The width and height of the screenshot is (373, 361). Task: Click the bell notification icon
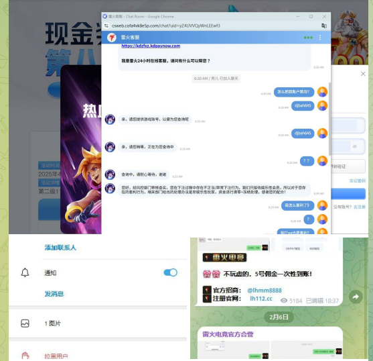tap(25, 272)
